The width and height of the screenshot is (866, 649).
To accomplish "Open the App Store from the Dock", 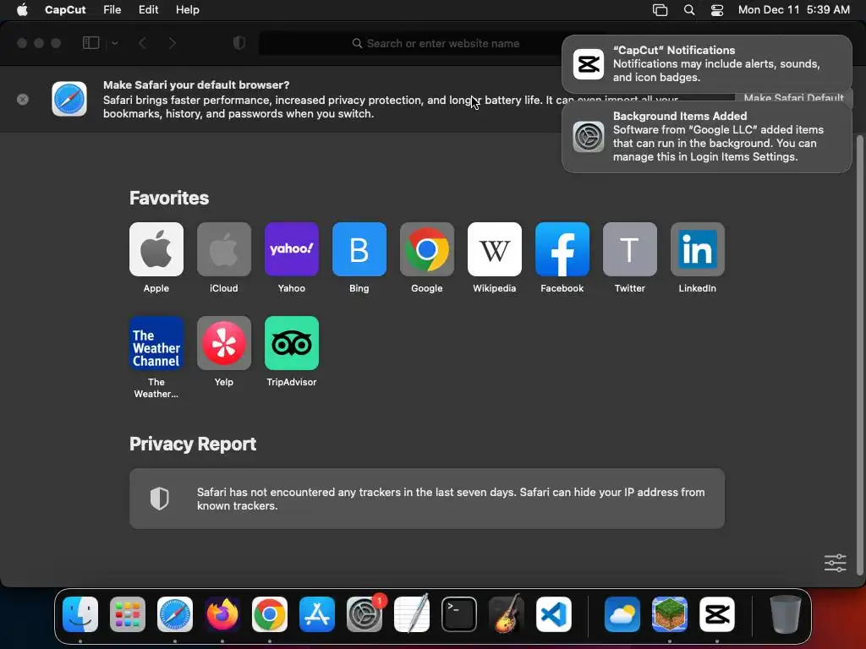I will click(x=317, y=614).
